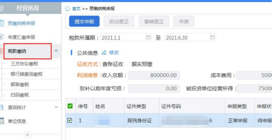Click the 弥补以前年度亏损 amount field
The width and height of the screenshot is (272, 140).
[154, 88]
